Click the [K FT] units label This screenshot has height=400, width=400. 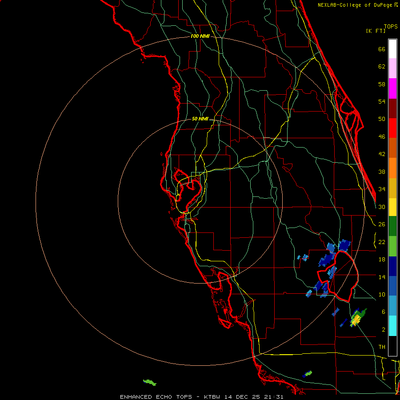[376, 31]
